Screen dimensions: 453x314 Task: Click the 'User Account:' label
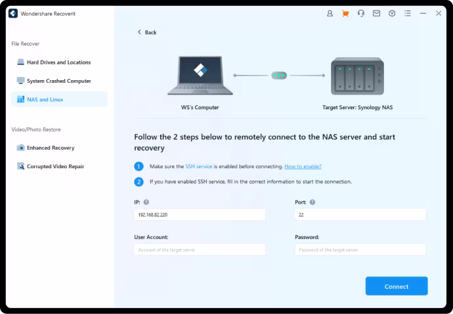coord(151,237)
